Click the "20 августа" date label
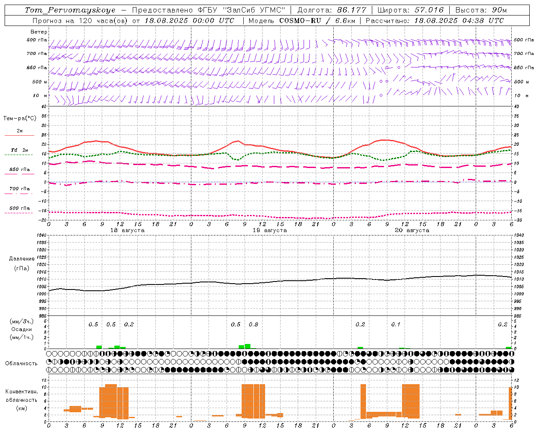 412,230
